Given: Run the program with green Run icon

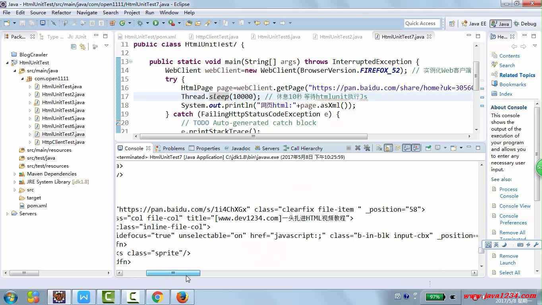Looking at the screenshot, I should [x=156, y=23].
